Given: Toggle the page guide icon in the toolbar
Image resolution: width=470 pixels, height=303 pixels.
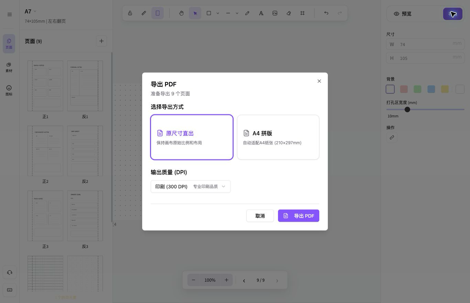Looking at the screenshot, I should click(x=158, y=13).
